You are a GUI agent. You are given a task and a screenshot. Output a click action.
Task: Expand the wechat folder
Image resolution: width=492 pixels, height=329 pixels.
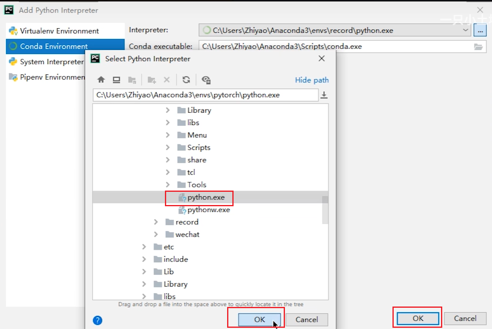coord(156,234)
